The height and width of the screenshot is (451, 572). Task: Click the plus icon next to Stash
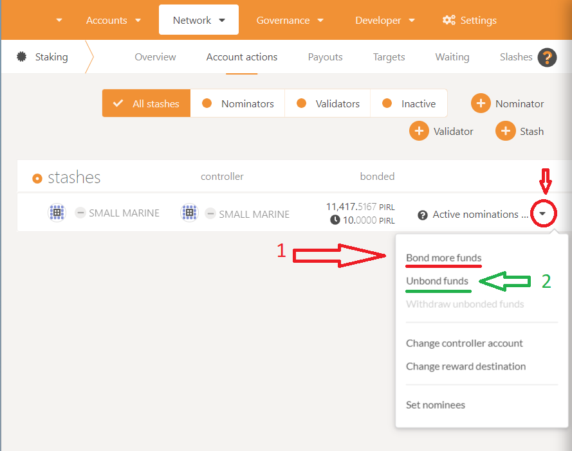505,131
